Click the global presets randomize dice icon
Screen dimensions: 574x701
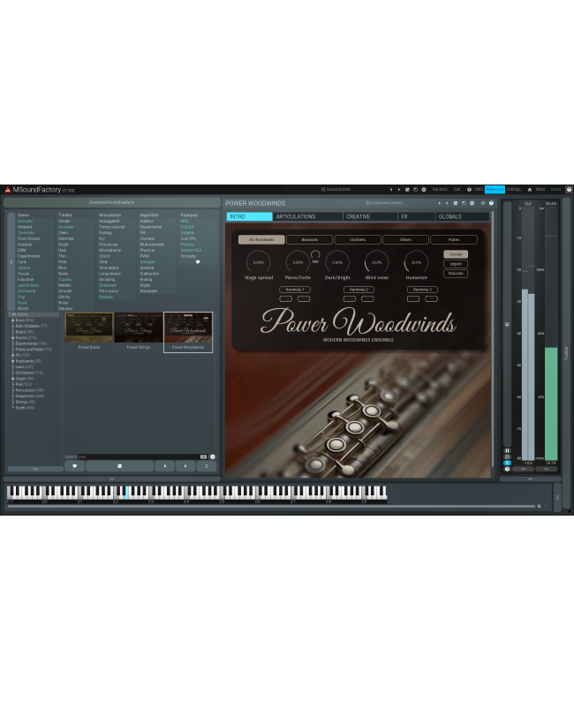407,190
